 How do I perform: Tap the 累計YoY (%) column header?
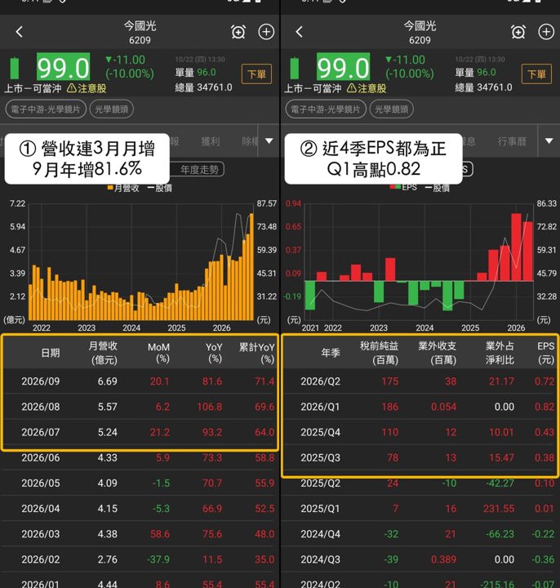coord(257,353)
